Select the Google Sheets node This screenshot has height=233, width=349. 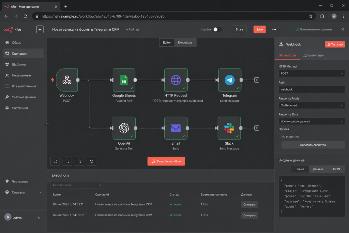(x=124, y=80)
